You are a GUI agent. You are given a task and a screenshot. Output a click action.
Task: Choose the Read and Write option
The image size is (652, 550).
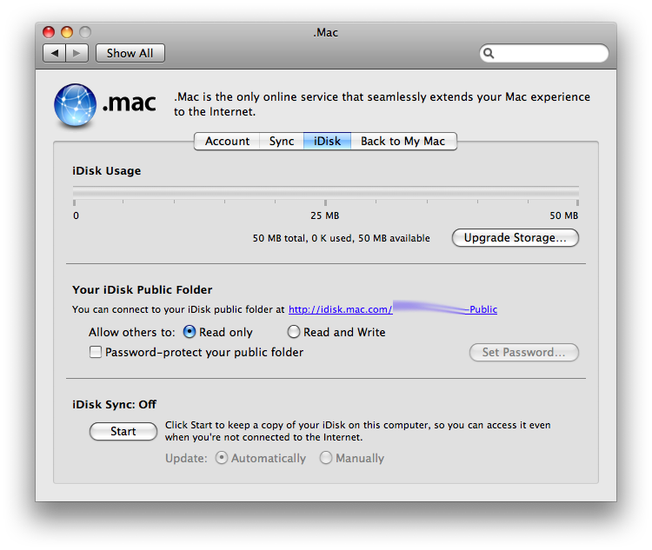(294, 332)
